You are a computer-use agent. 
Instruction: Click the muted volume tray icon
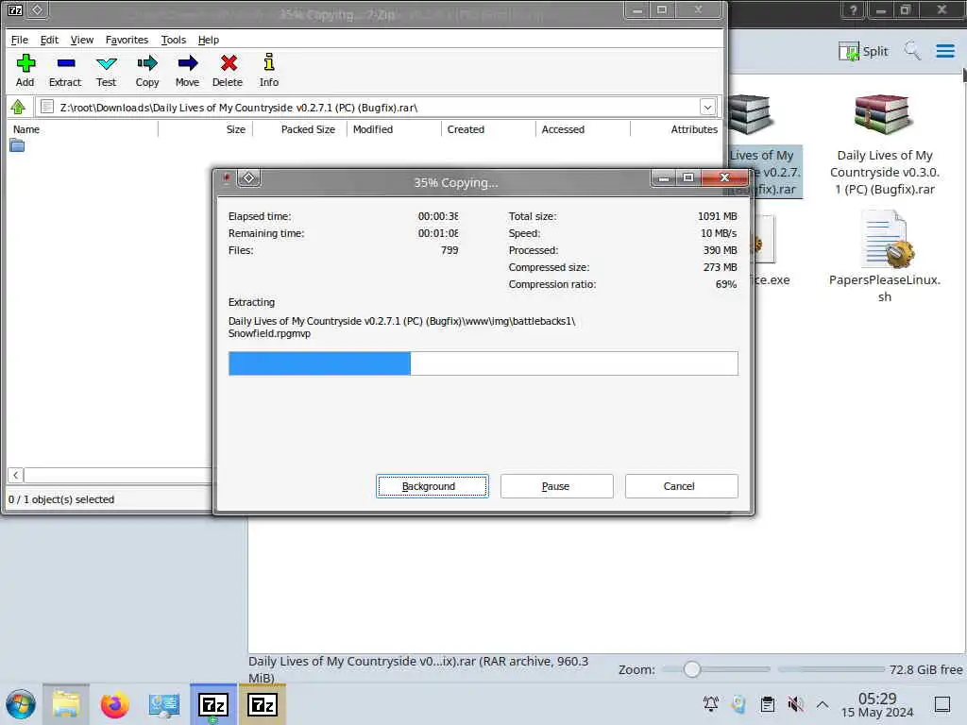[795, 703]
